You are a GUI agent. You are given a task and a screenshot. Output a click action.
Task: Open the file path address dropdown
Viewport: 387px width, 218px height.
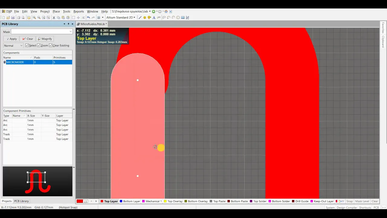click(150, 12)
